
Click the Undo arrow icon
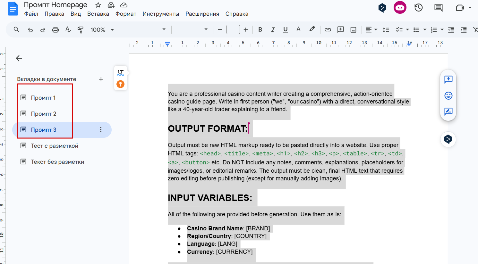coord(30,30)
